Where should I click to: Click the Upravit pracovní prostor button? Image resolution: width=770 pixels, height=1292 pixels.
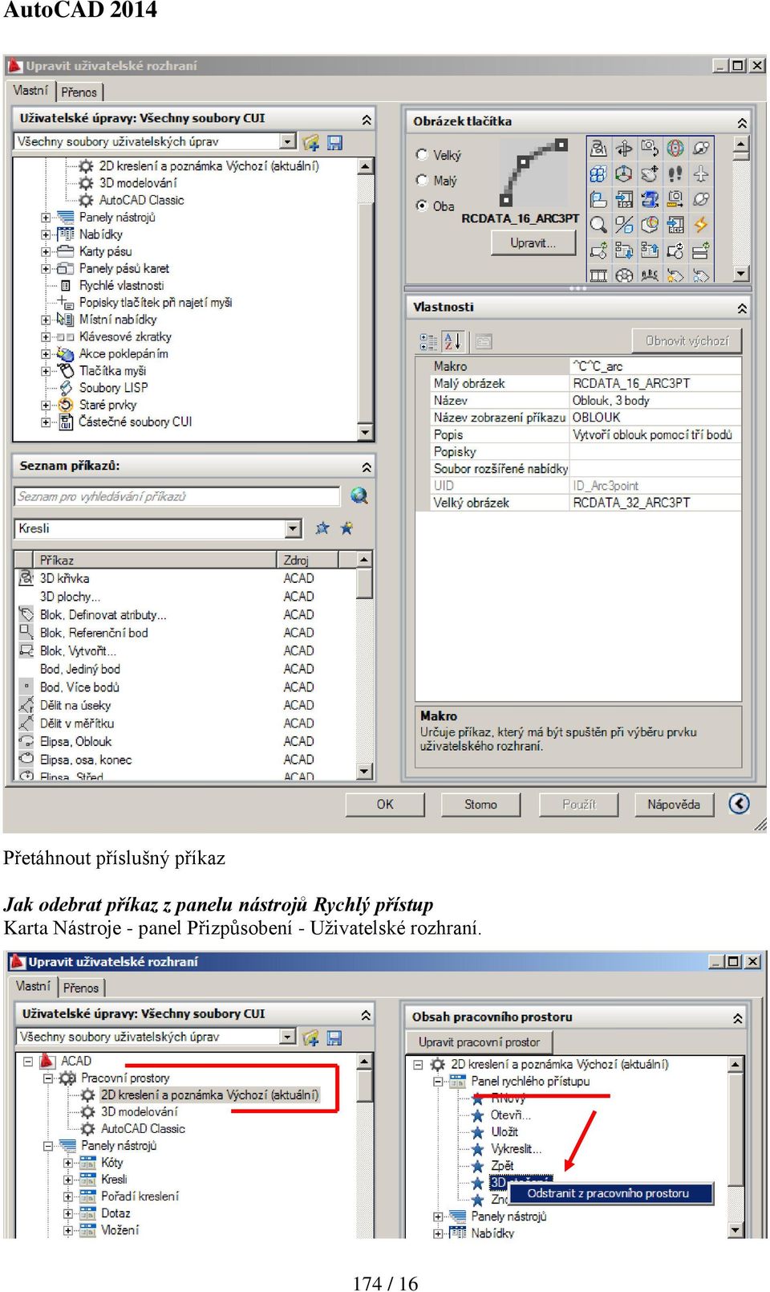[479, 1042]
